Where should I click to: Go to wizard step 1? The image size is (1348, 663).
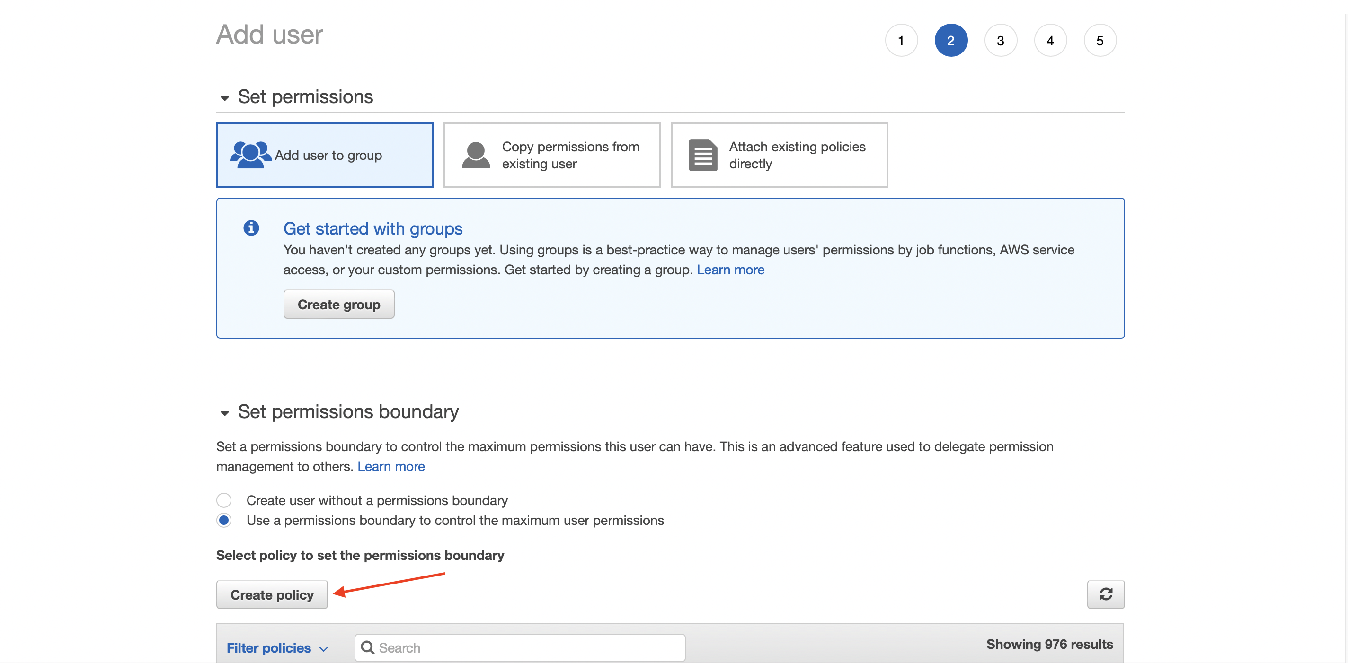click(901, 40)
